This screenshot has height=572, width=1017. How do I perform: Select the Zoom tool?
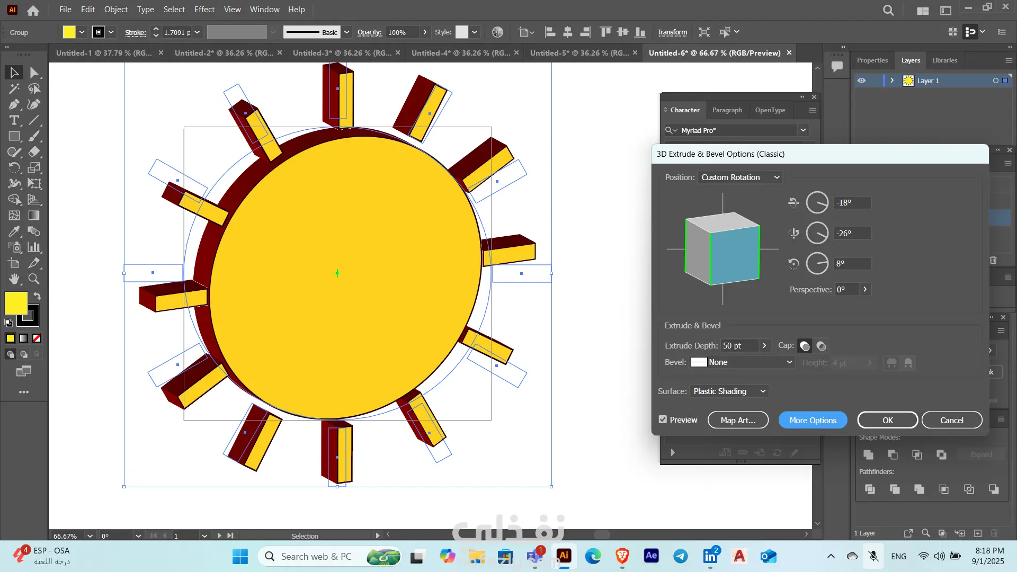34,279
